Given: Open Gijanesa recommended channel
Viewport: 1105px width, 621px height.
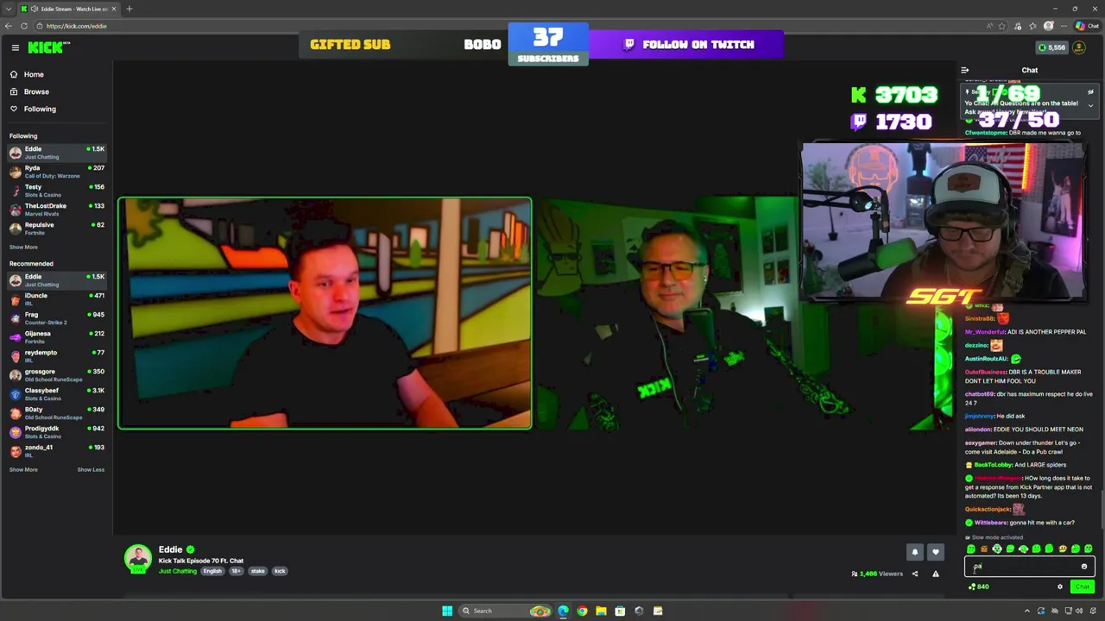Looking at the screenshot, I should click(56, 337).
